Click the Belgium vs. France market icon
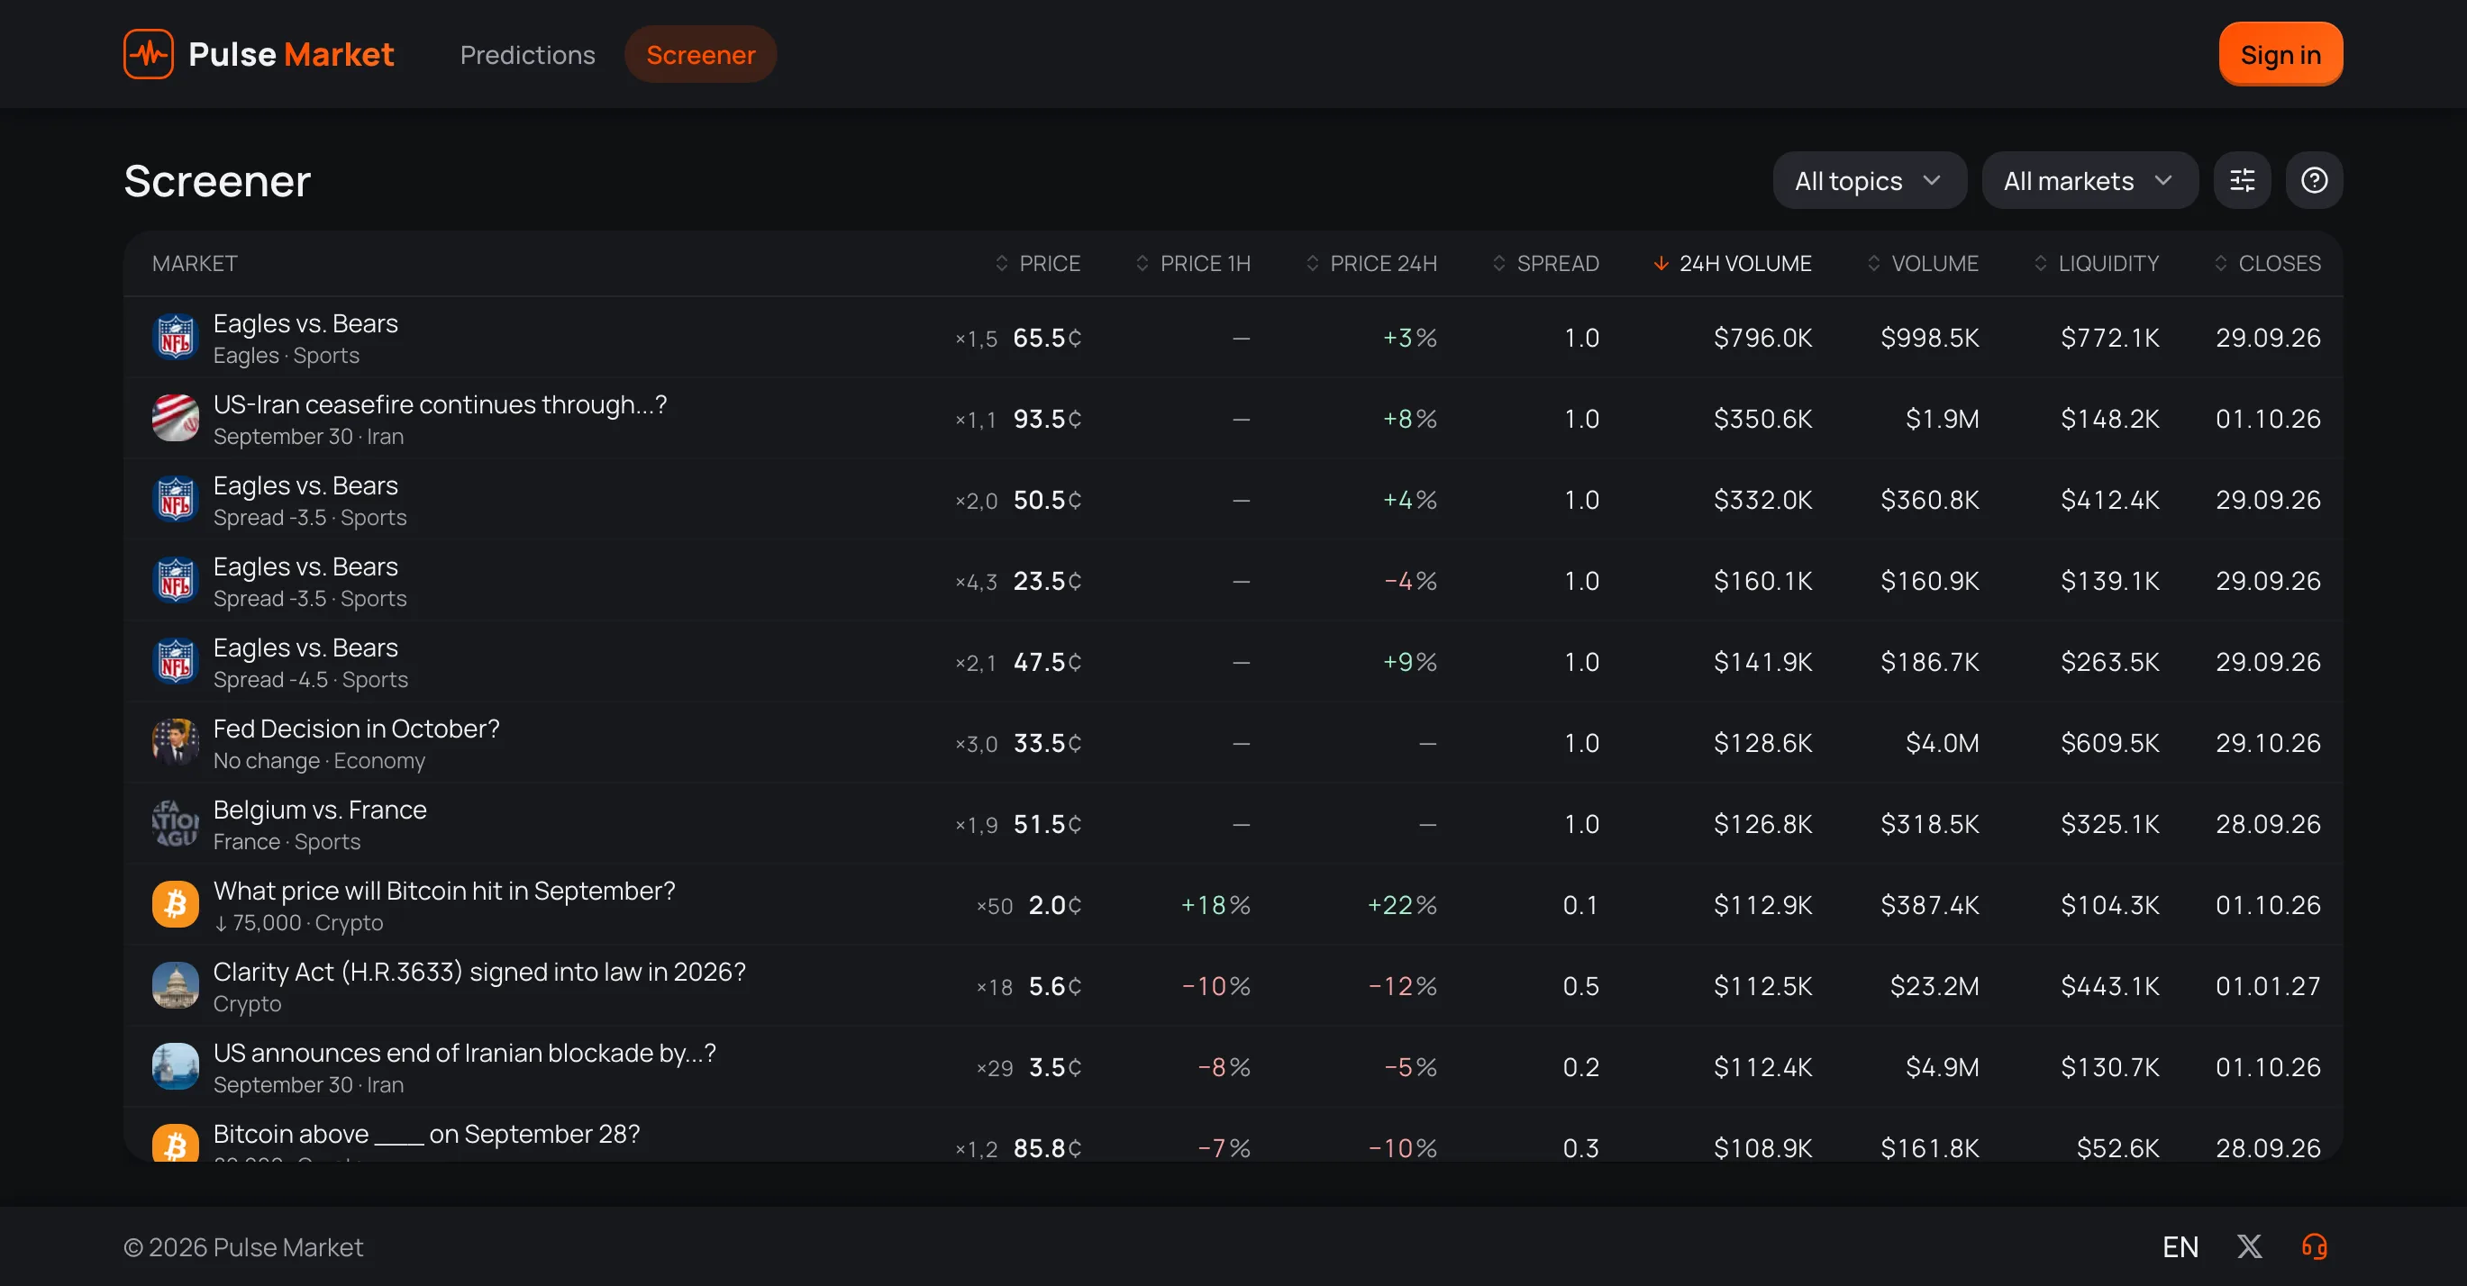 pos(176,824)
